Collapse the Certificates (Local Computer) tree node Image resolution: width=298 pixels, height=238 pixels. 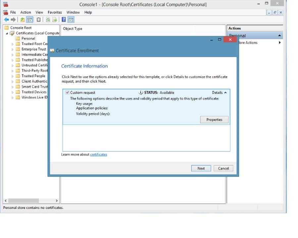point(7,33)
